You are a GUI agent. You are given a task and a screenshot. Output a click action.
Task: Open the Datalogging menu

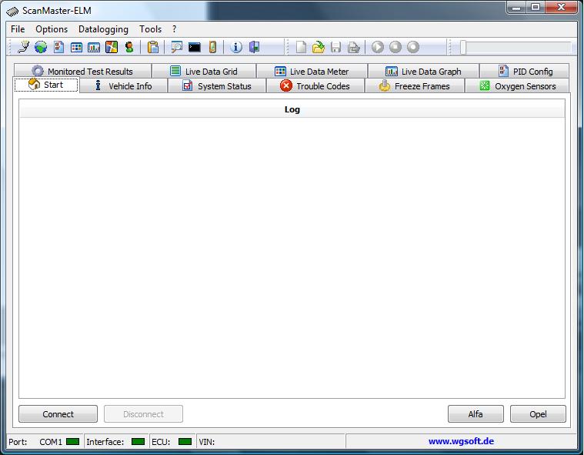[103, 29]
